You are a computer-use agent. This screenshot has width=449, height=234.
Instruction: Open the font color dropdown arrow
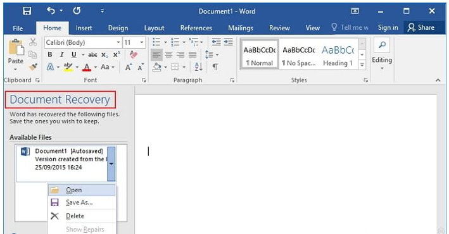[96, 67]
